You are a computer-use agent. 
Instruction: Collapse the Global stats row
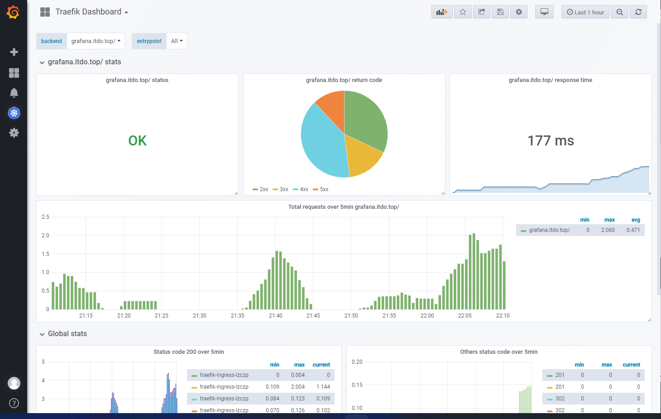63,334
